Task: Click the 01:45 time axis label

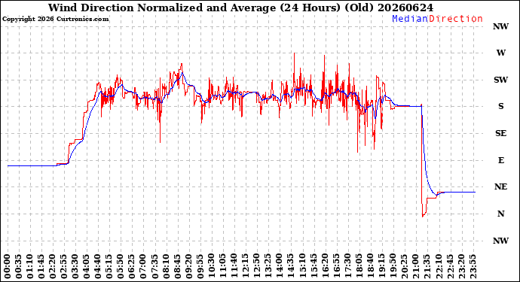Action: (x=41, y=267)
